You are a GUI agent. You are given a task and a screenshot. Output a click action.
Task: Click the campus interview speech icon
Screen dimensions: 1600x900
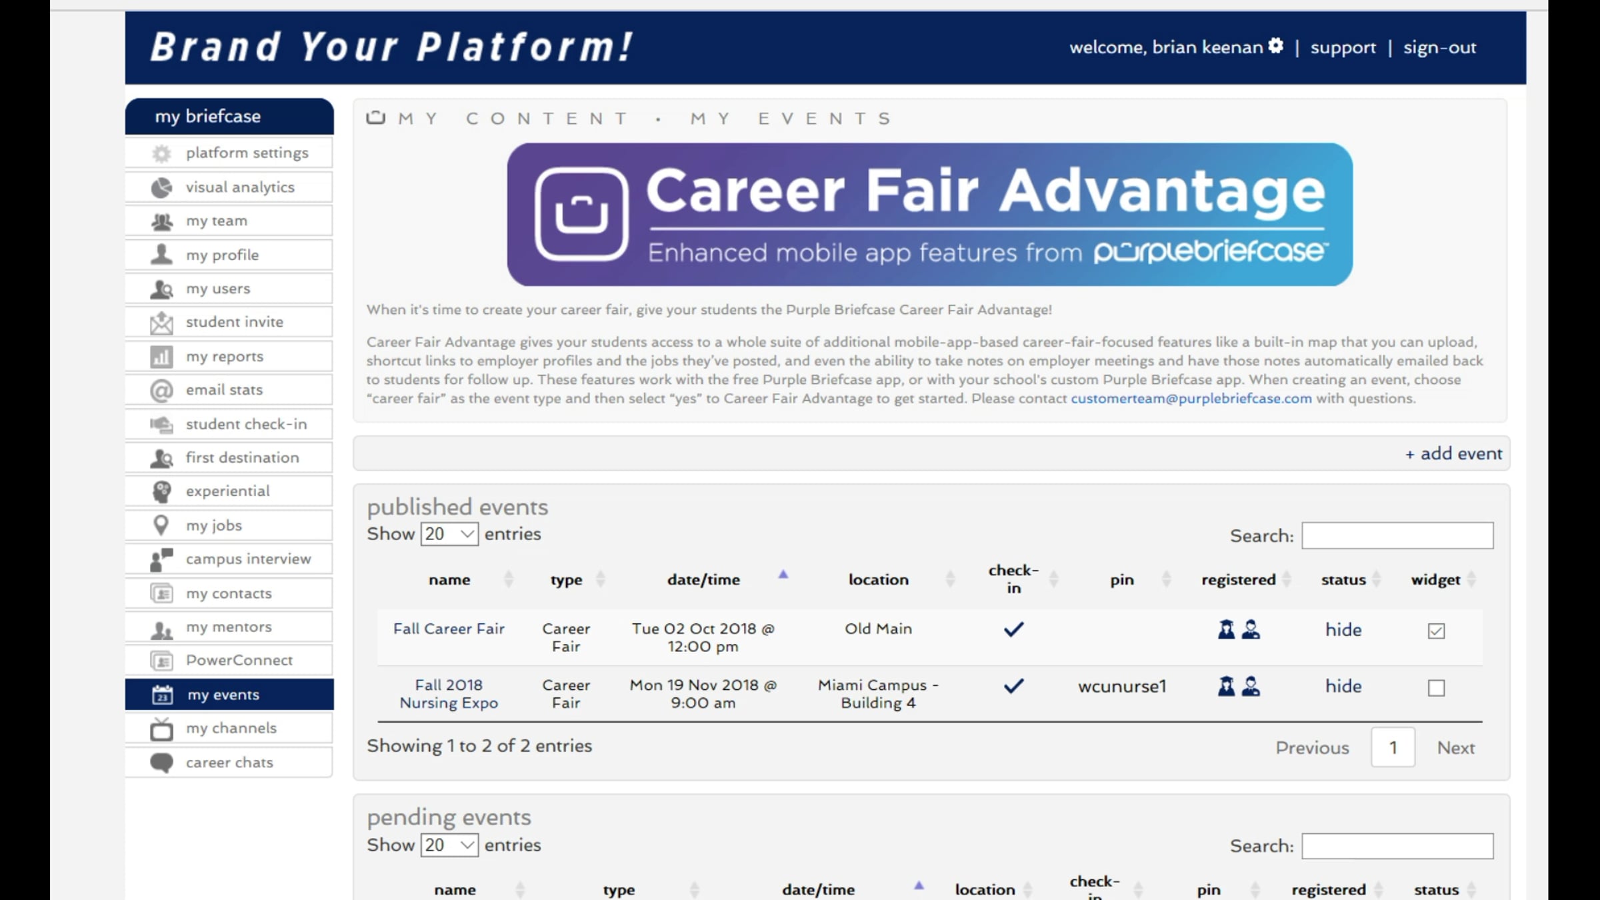pos(161,559)
